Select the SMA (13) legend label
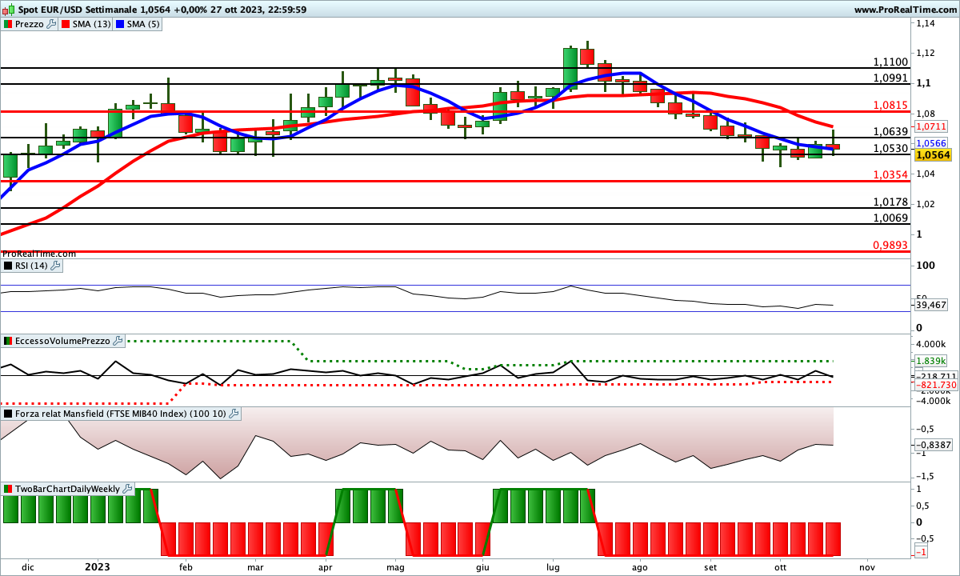 click(91, 24)
